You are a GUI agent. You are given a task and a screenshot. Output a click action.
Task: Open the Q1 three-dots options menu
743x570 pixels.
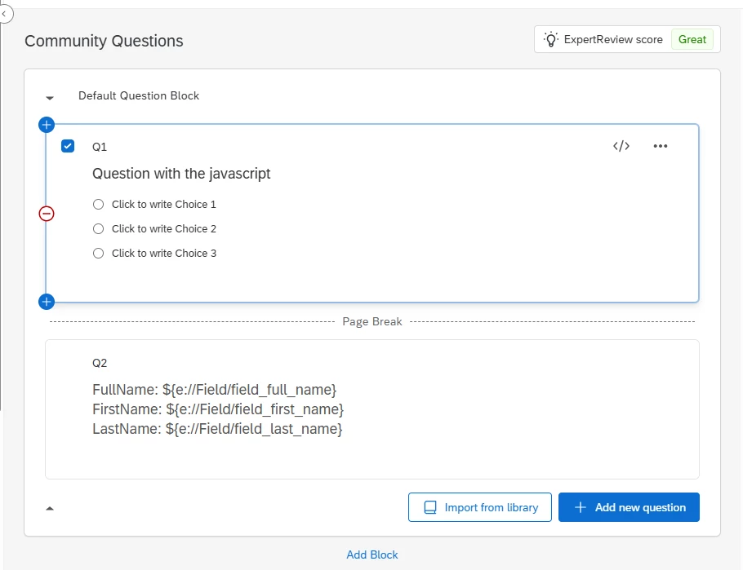coord(661,146)
